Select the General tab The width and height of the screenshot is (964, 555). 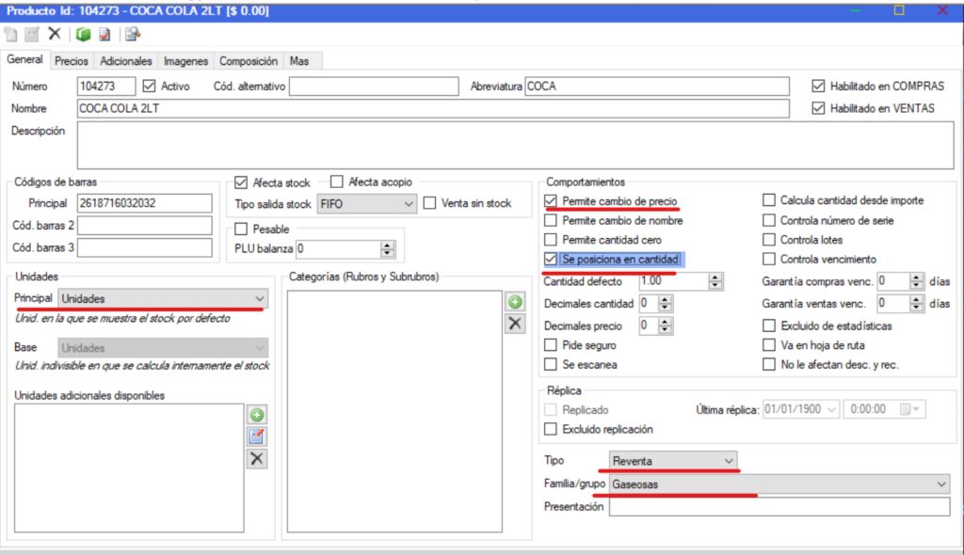(x=24, y=59)
